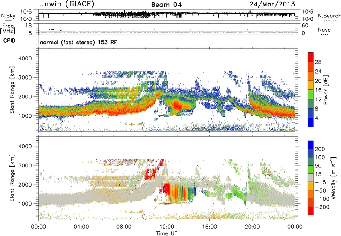Click the '50' label on Velocity colorbar
The height and width of the screenshot is (236, 341).
tap(318, 166)
